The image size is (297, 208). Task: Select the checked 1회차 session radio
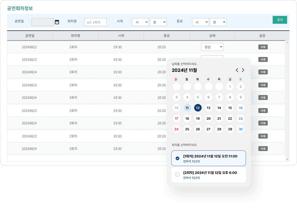pos(177,158)
